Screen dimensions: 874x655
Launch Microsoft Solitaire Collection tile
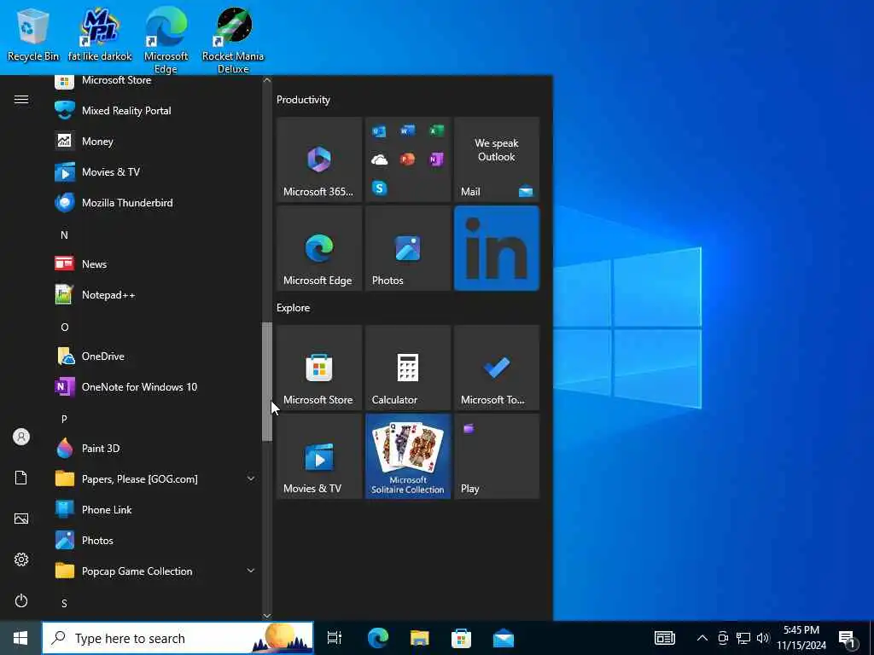click(x=408, y=456)
